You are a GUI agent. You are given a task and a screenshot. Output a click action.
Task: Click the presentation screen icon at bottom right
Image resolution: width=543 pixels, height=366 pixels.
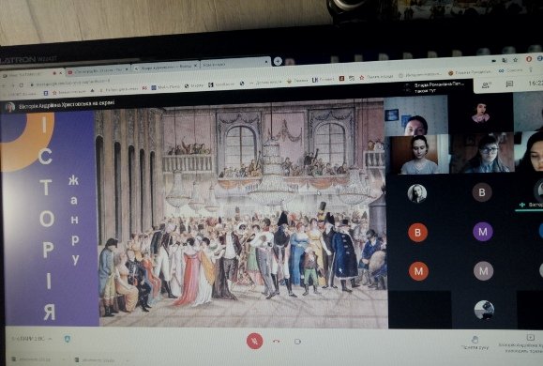(530, 337)
